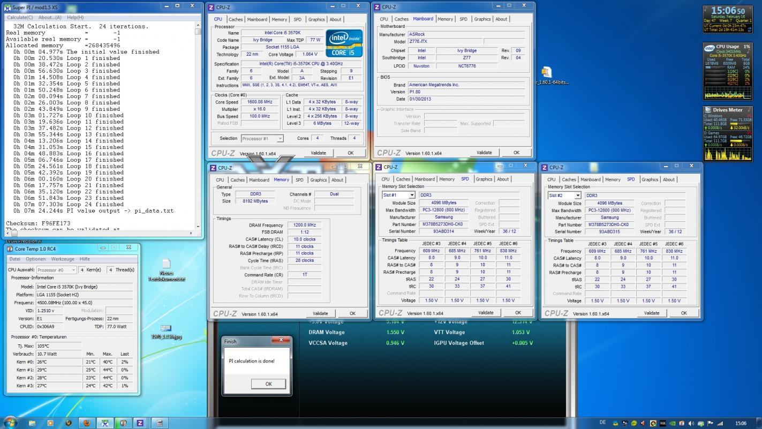
Task: Click RAM usage bar in CPU Usage gadget
Action: point(715,67)
